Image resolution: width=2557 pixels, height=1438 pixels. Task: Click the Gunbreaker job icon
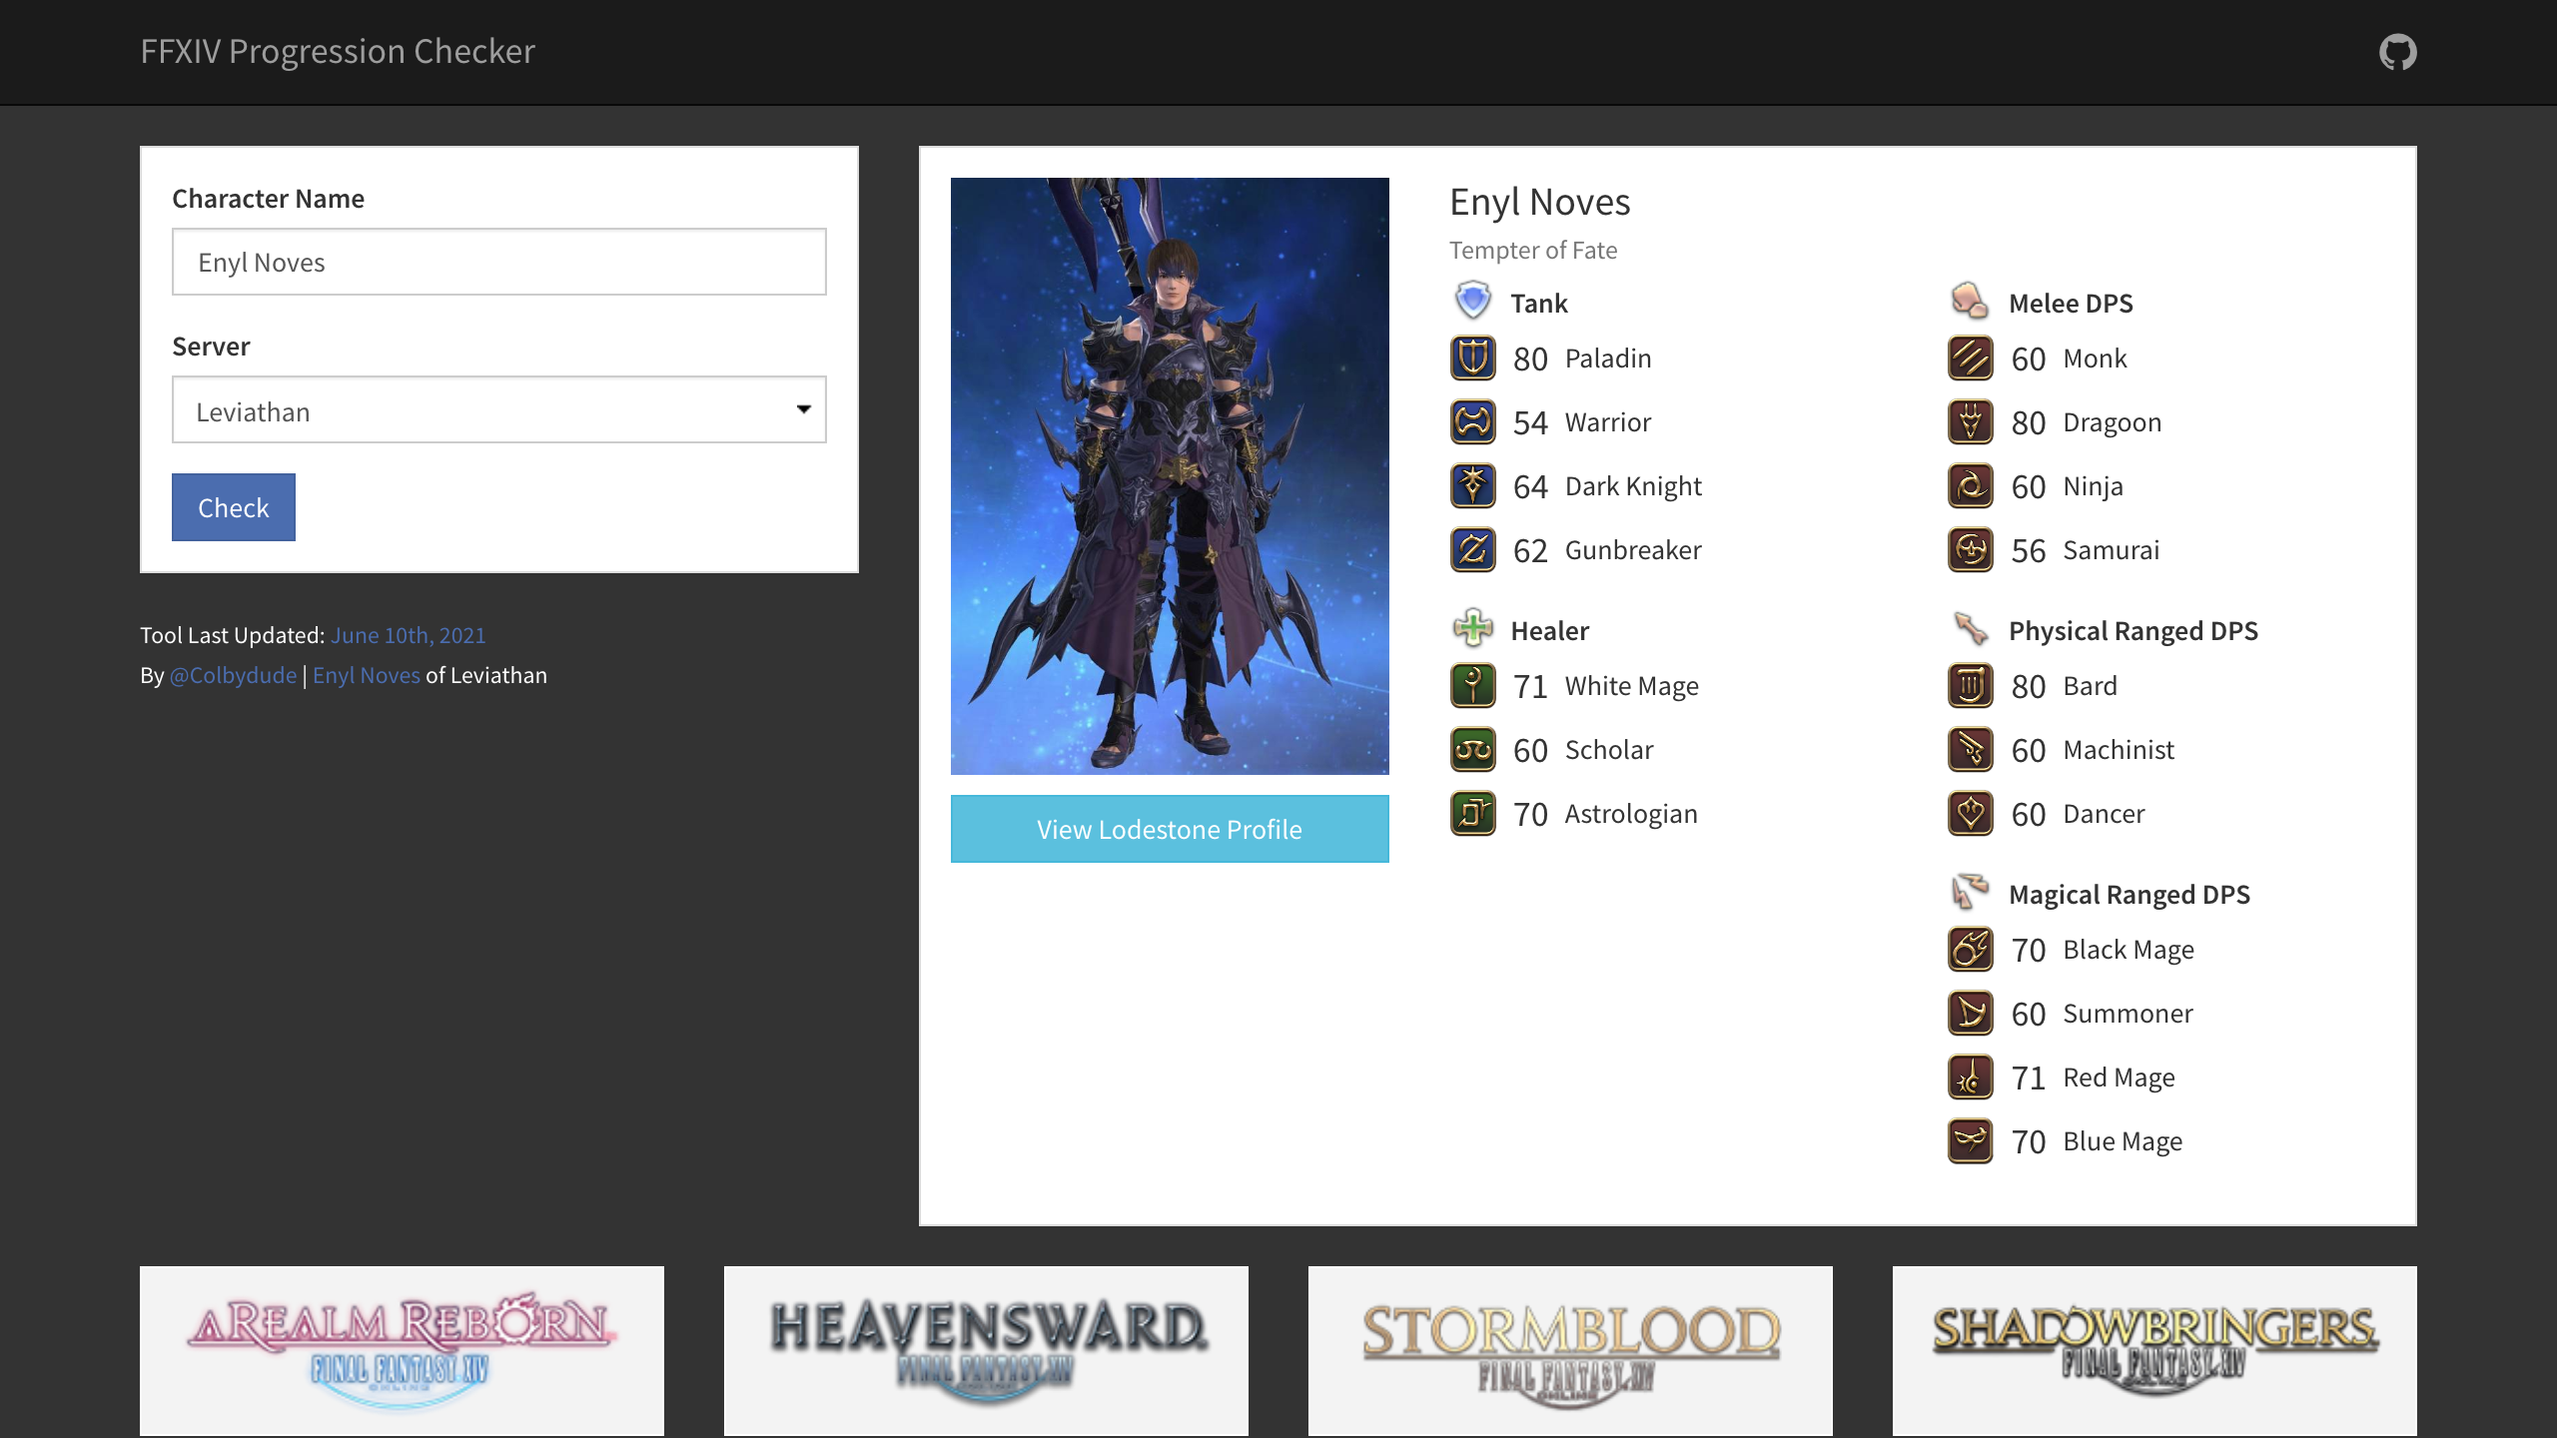pyautogui.click(x=1472, y=550)
